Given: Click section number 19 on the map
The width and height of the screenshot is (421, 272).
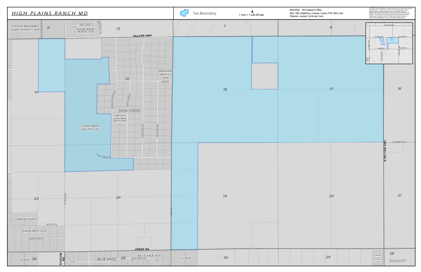Looking at the screenshot, I should 224,195.
